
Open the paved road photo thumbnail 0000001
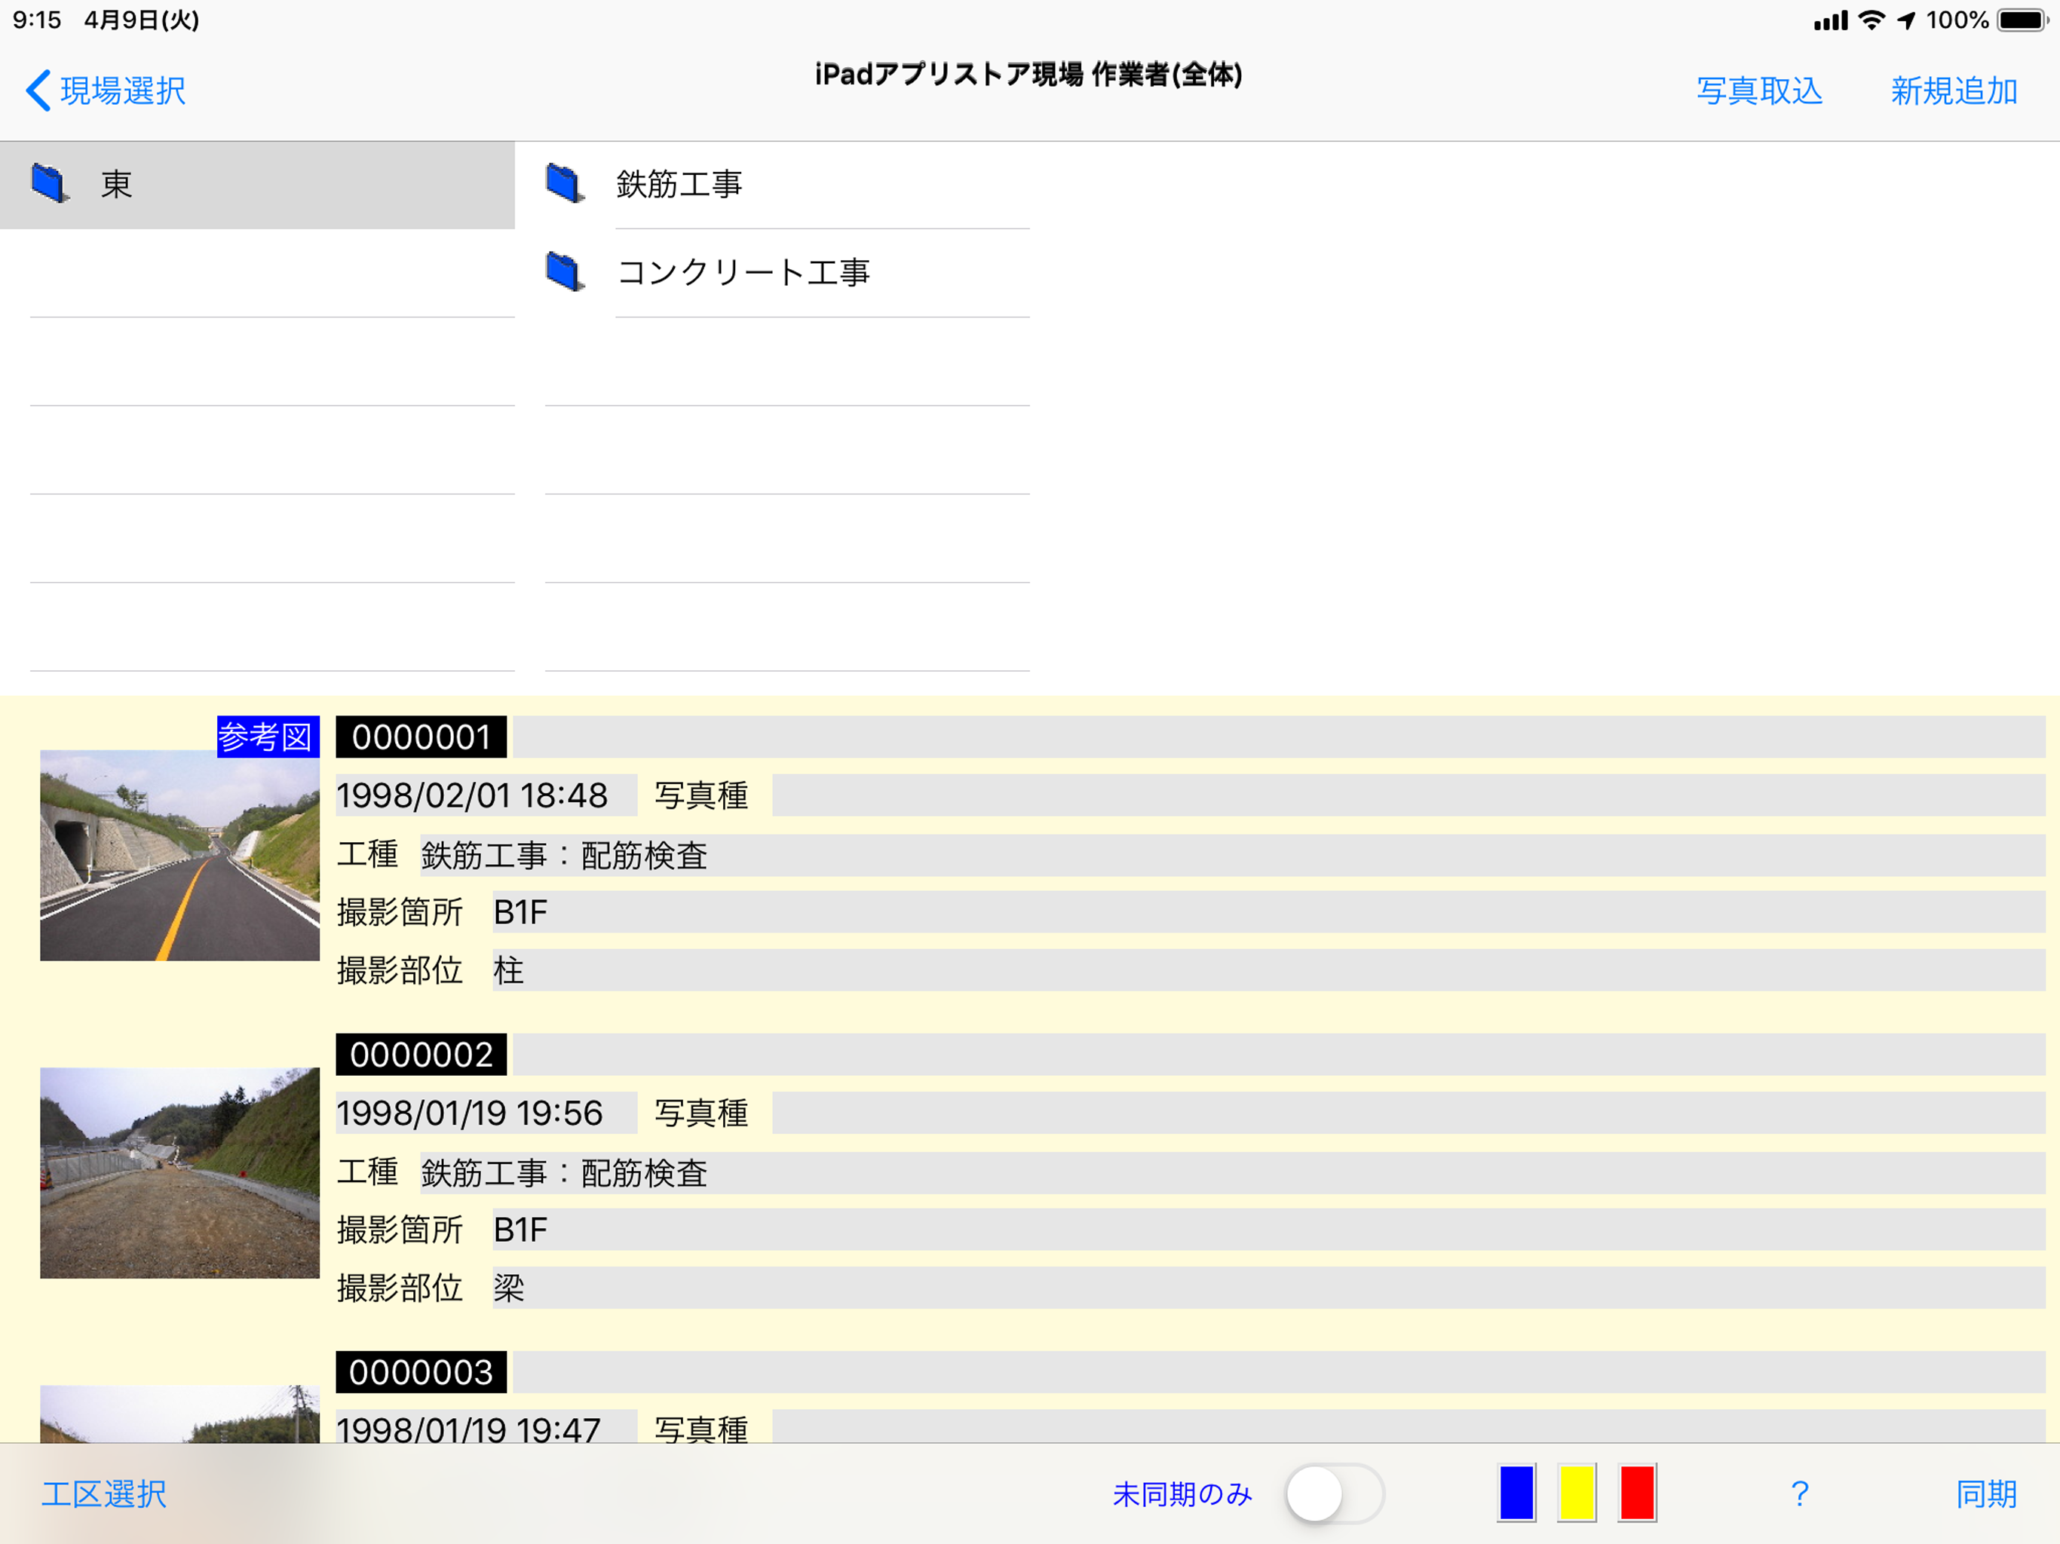[x=179, y=855]
